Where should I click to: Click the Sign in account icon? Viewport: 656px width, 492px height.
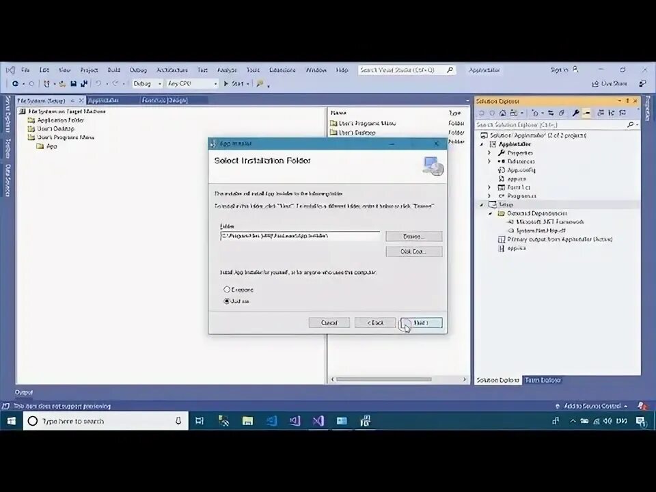575,70
